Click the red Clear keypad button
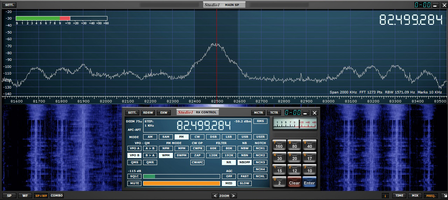448x200 pixels. pyautogui.click(x=294, y=182)
